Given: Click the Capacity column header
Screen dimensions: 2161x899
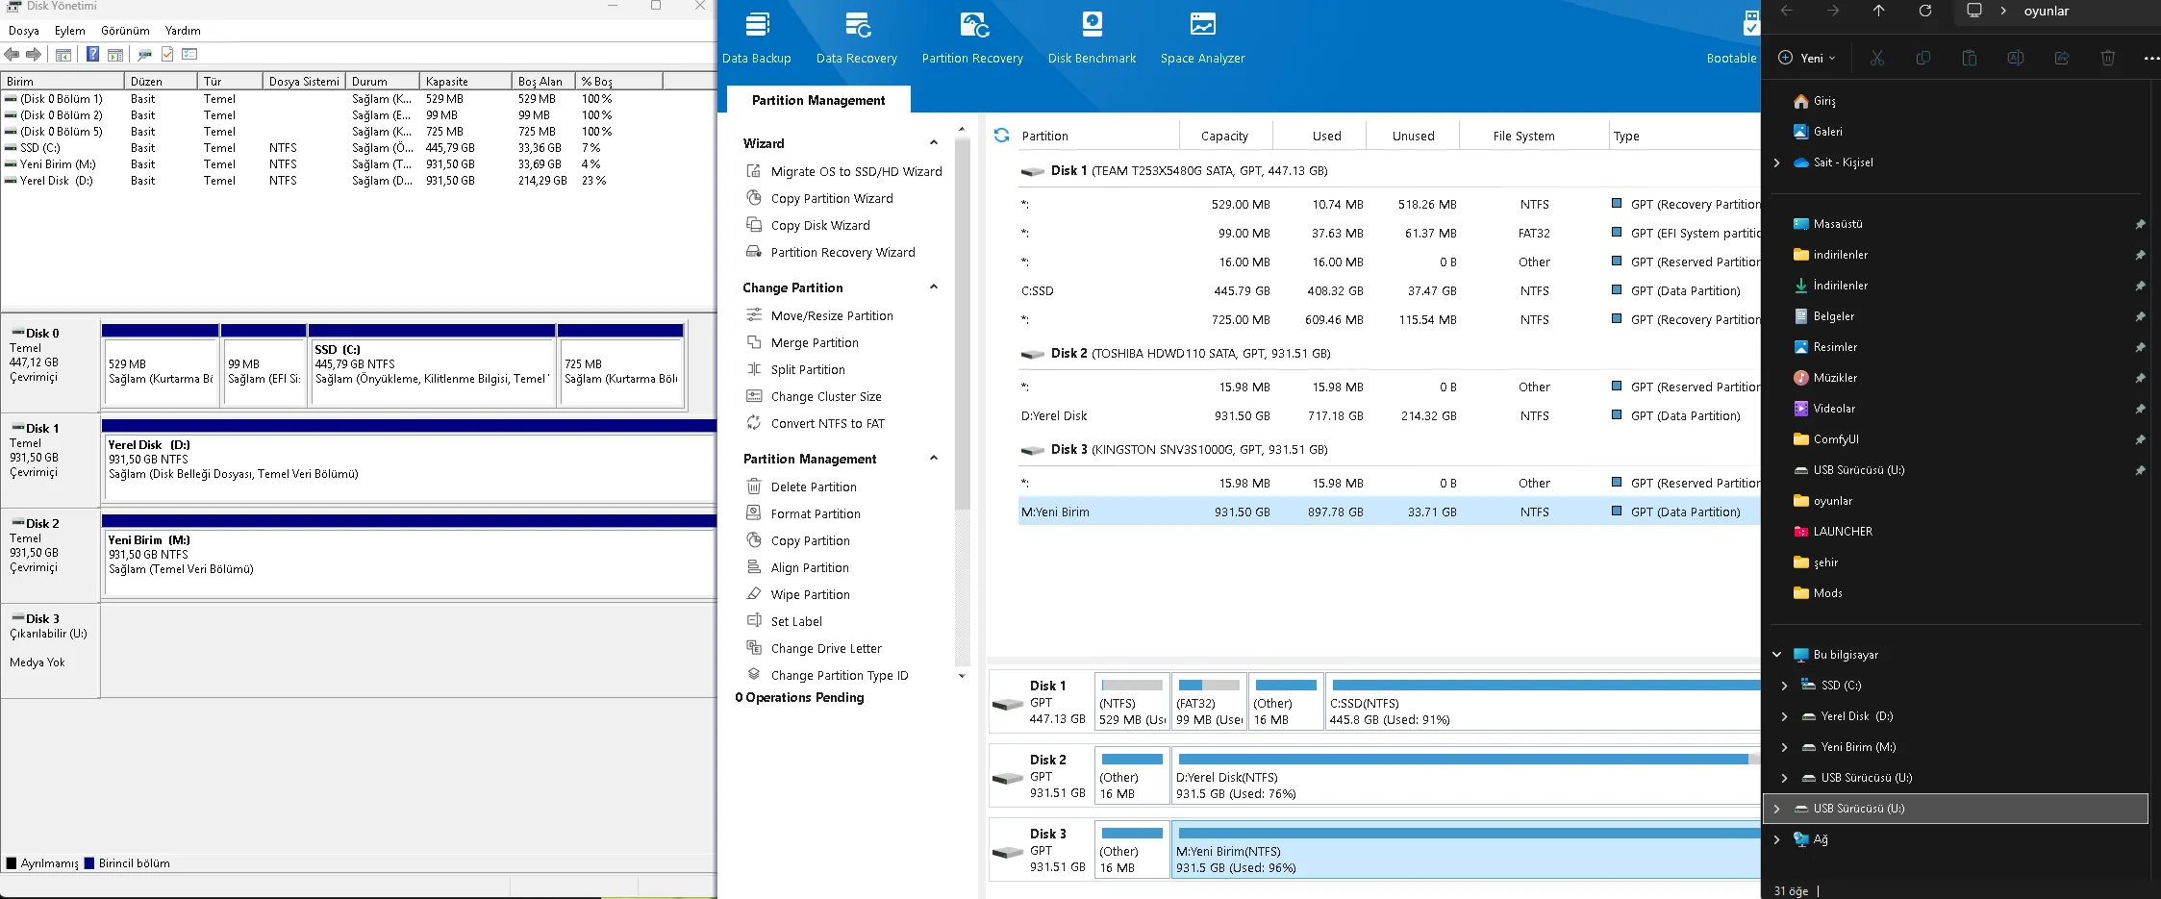Looking at the screenshot, I should tap(1224, 136).
